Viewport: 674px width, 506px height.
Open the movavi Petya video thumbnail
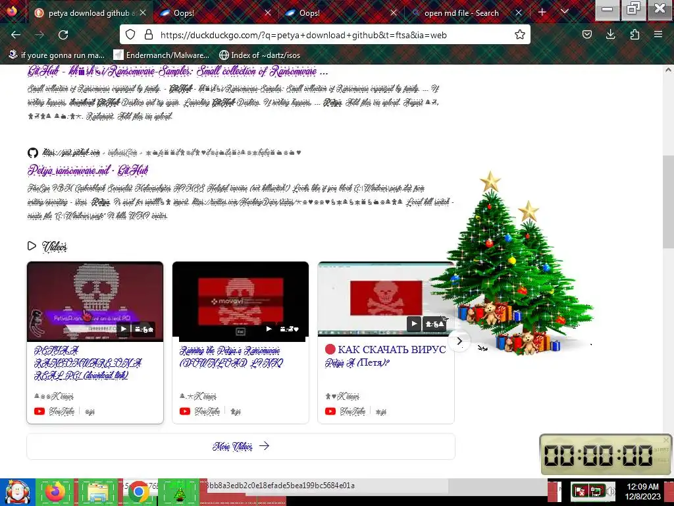240,301
